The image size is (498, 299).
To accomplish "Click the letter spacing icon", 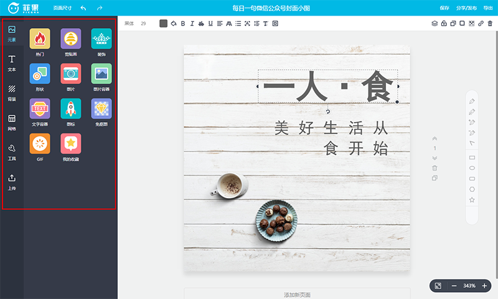I will (x=247, y=24).
